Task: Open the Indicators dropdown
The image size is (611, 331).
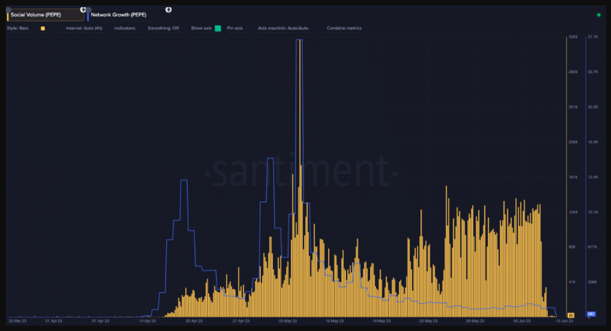Action: coord(125,28)
